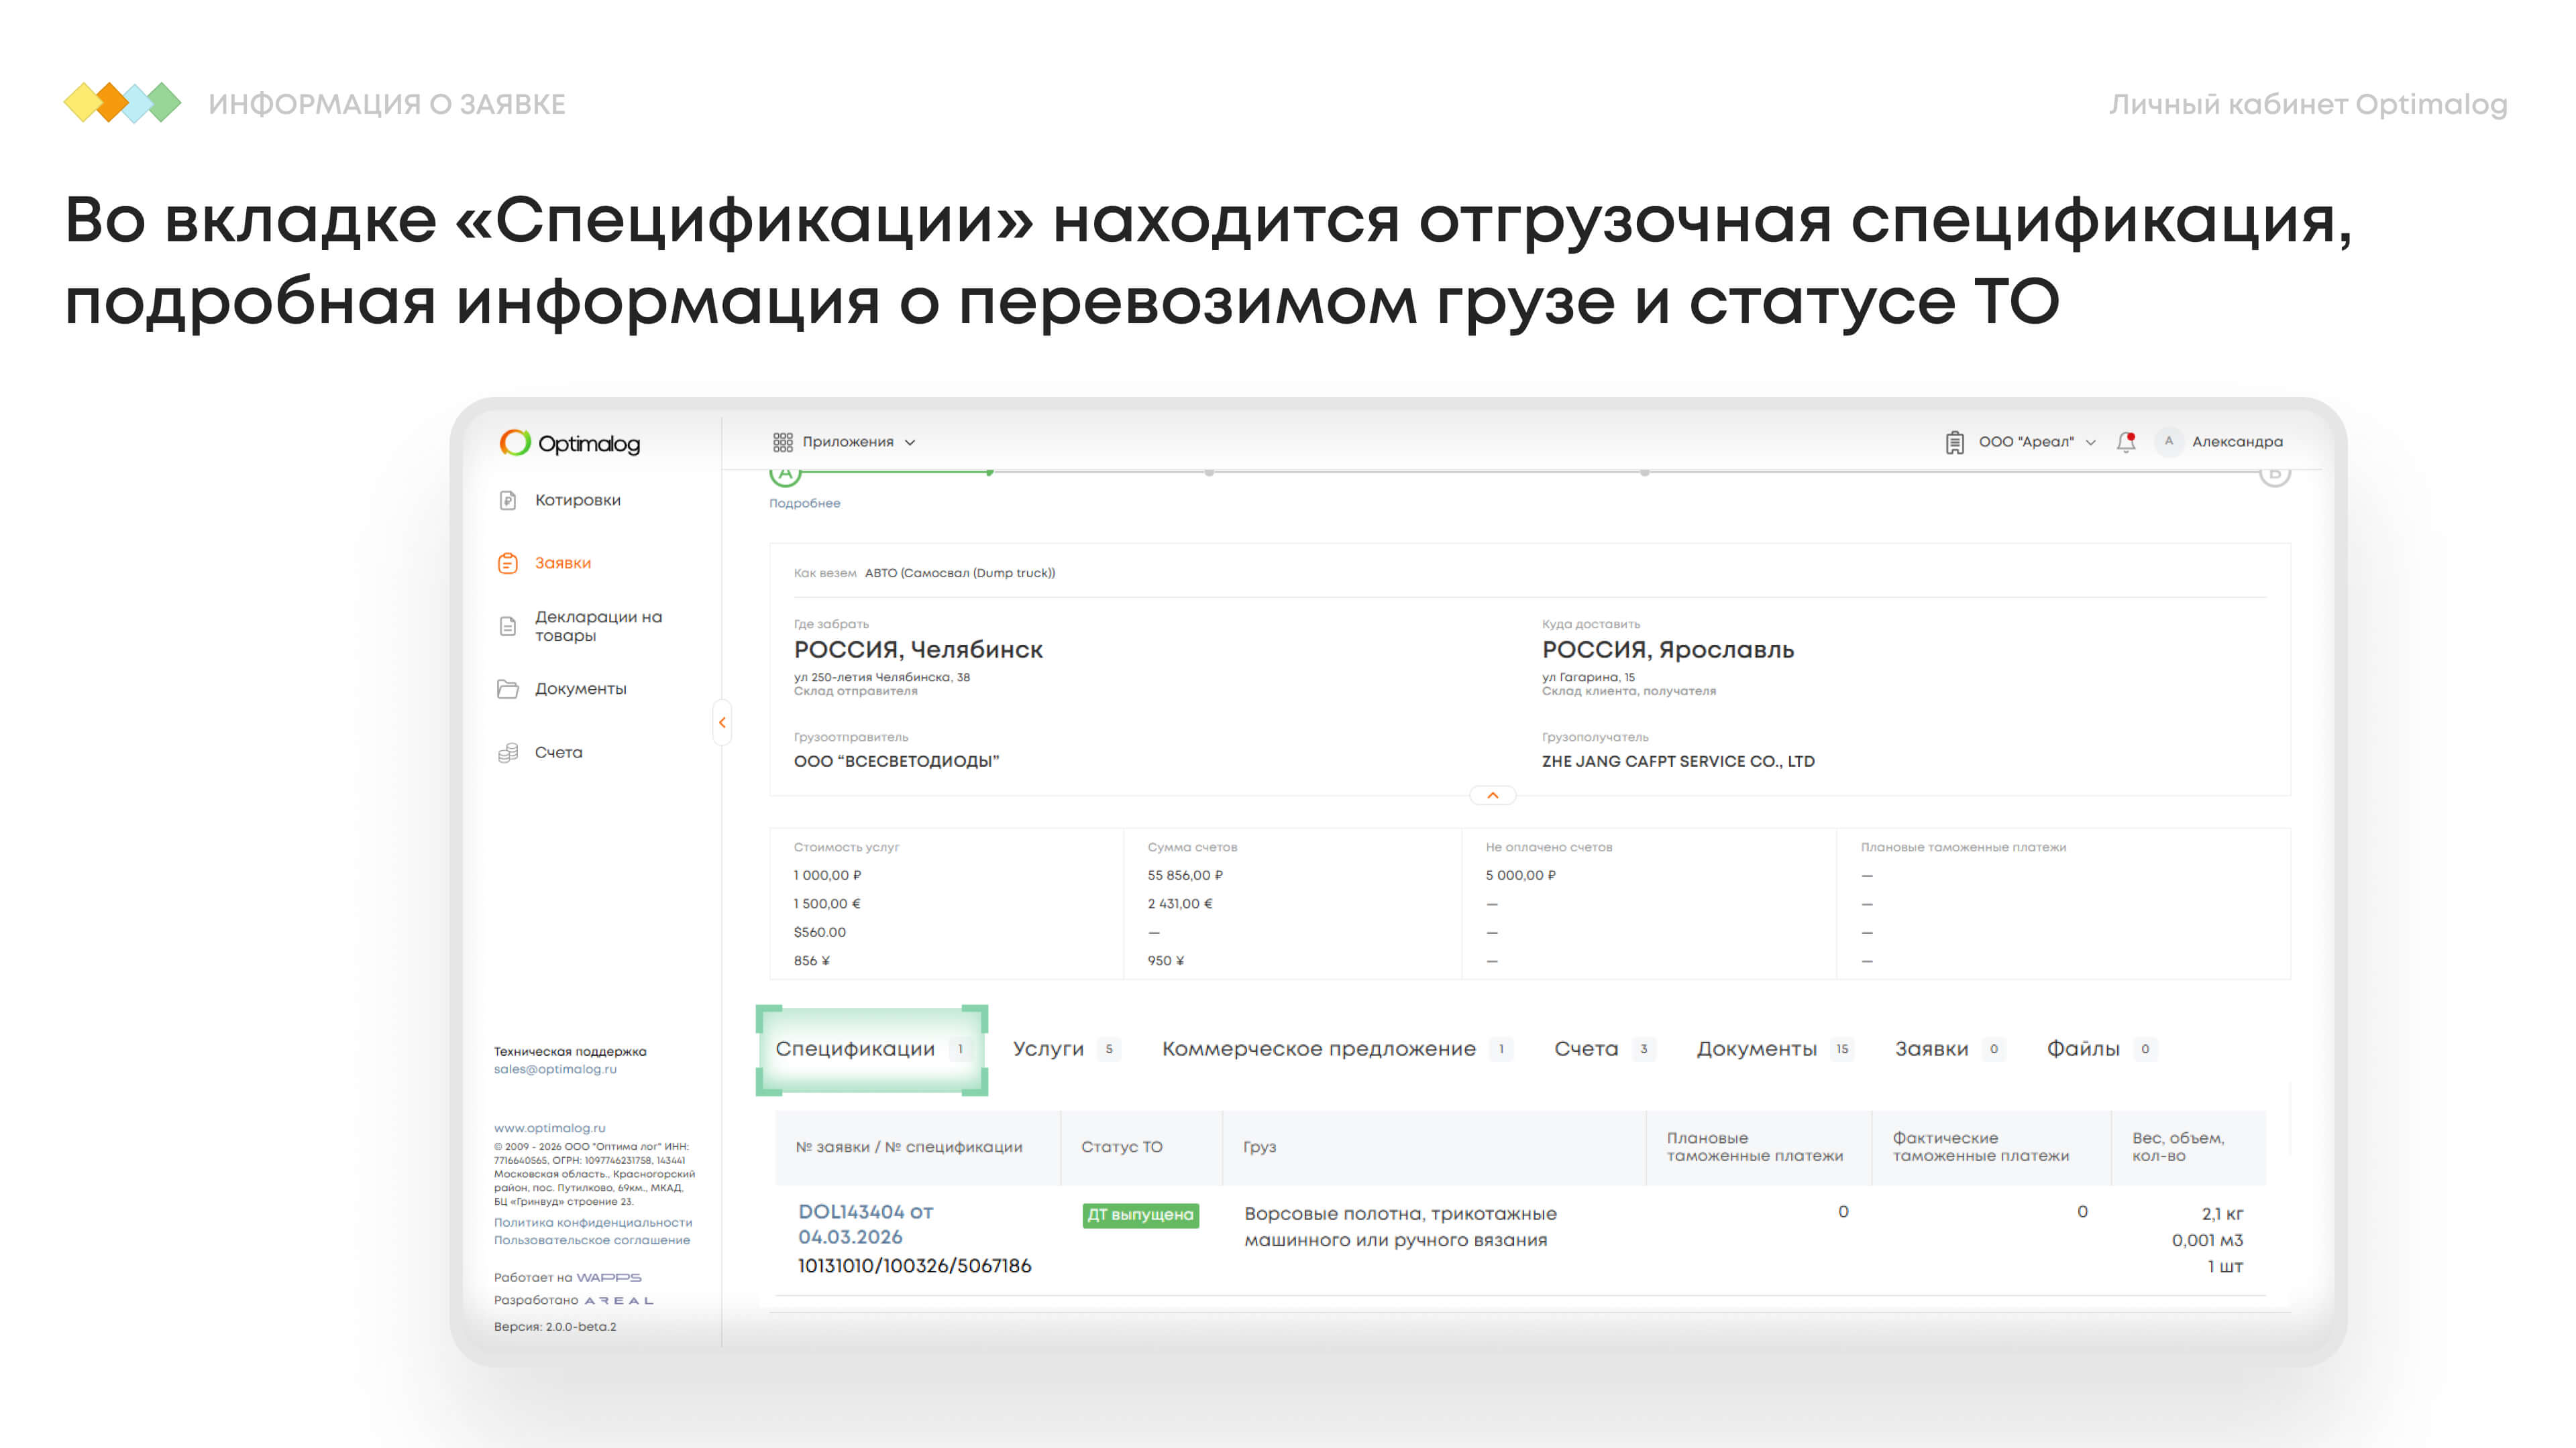Click Александра user avatar
2576x1448 pixels.
tap(2168, 442)
